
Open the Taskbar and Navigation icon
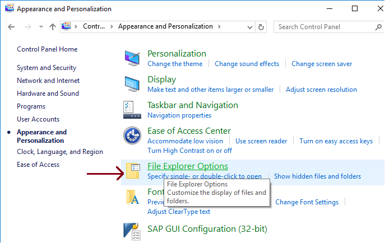[x=132, y=110]
